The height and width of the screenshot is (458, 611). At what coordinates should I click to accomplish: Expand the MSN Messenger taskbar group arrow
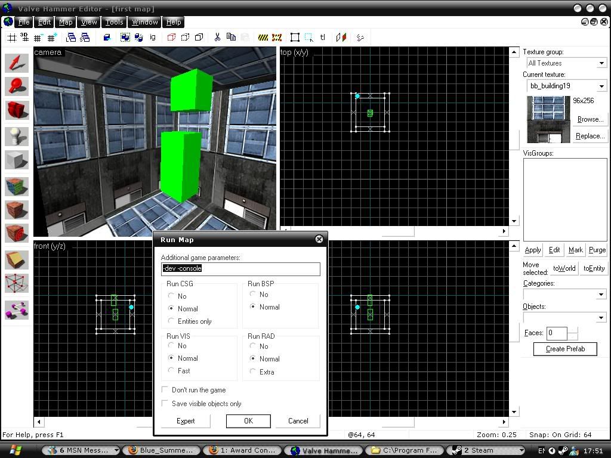pos(116,450)
